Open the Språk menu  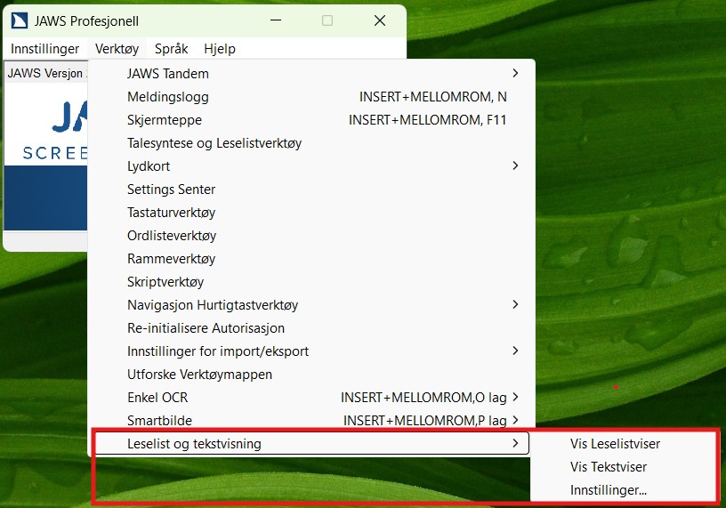point(172,49)
